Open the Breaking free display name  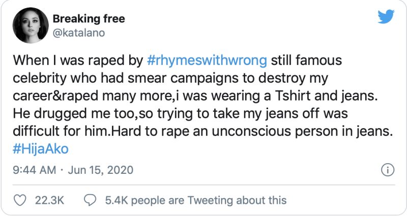tap(89, 19)
